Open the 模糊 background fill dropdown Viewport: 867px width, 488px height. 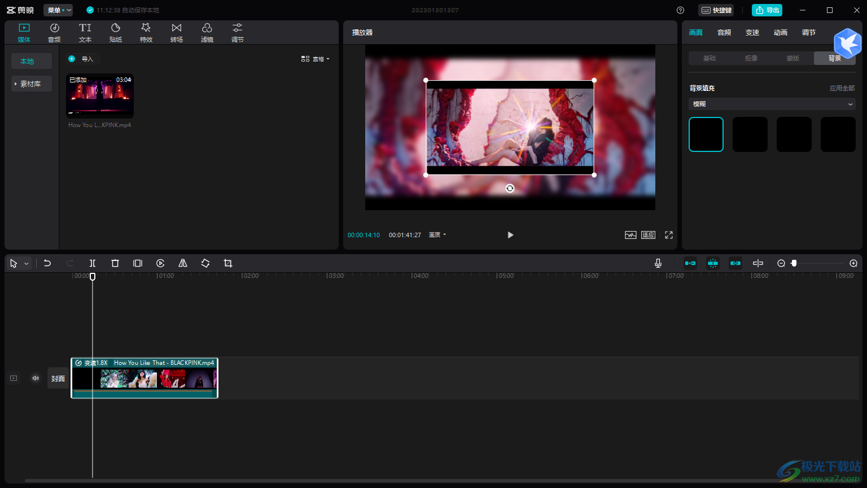[x=772, y=104]
